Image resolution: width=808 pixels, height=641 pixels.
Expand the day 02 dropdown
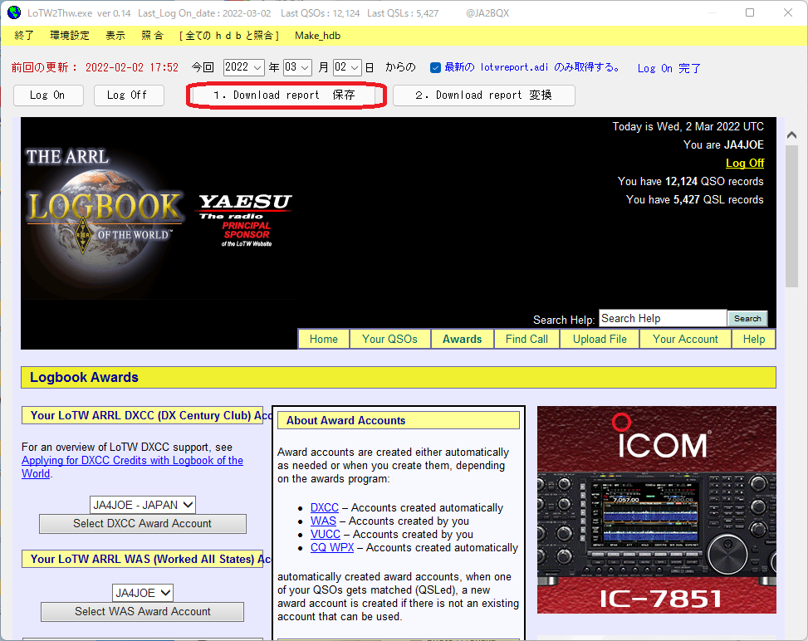coord(347,67)
